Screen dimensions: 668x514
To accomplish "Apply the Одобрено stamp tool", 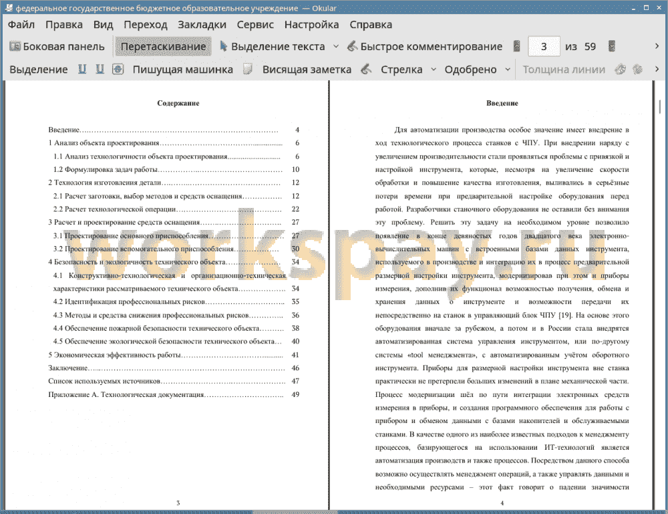I will click(470, 70).
